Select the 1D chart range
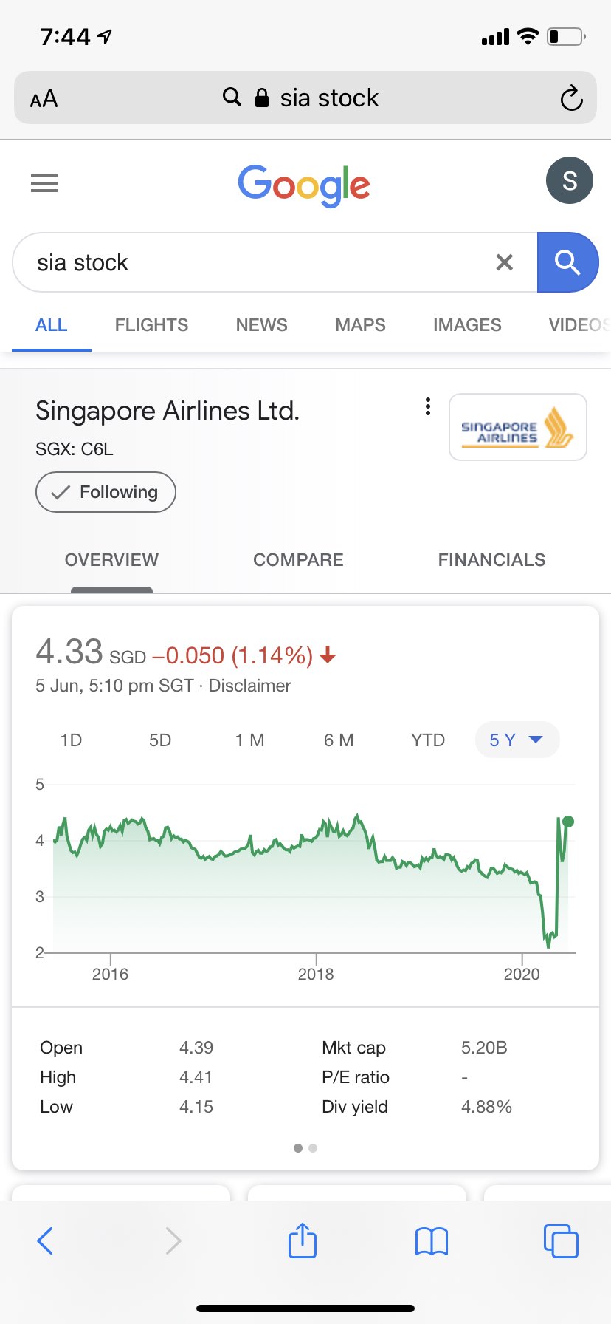This screenshot has height=1324, width=611. (71, 740)
